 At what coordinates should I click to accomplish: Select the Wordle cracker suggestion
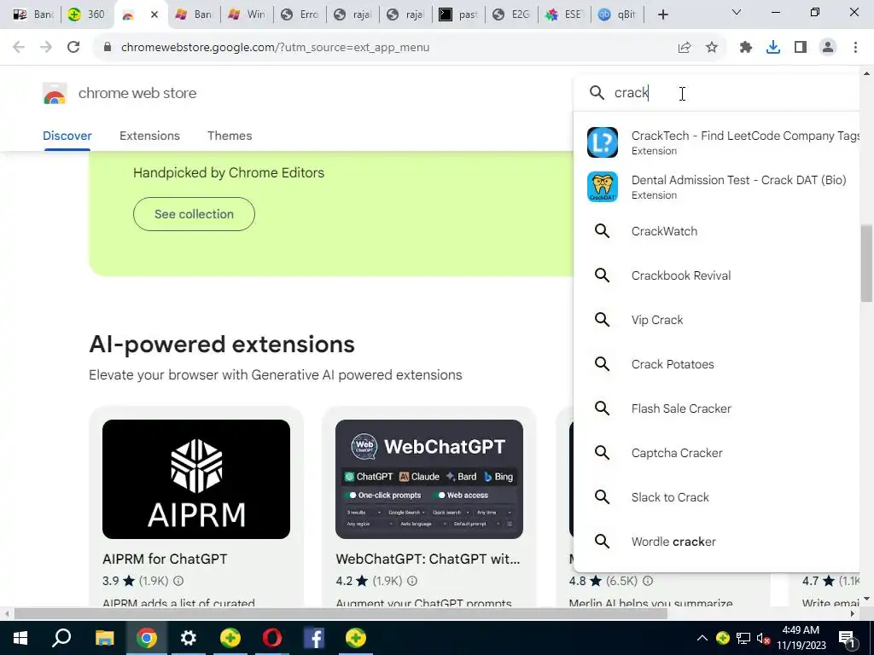673,542
